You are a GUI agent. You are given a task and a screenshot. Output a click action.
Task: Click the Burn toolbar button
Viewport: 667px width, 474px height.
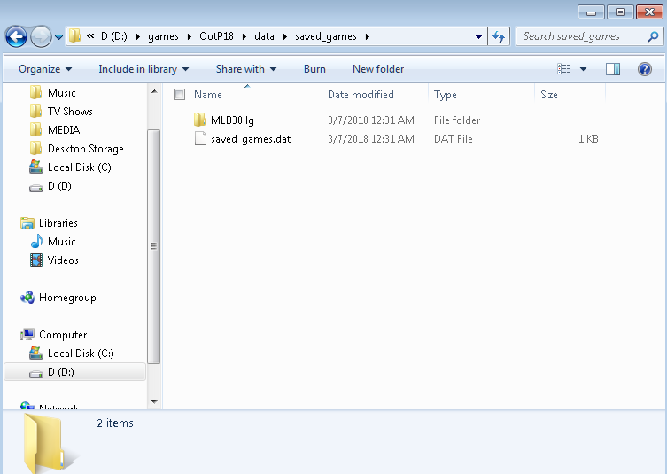[x=314, y=69]
